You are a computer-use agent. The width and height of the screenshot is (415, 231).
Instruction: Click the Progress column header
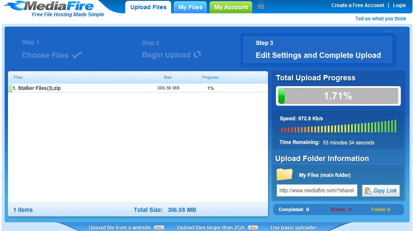[210, 77]
